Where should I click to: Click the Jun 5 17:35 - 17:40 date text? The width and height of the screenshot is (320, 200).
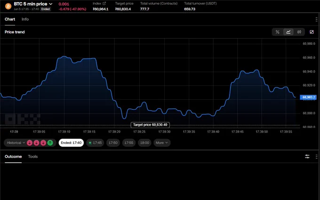click(x=26, y=9)
